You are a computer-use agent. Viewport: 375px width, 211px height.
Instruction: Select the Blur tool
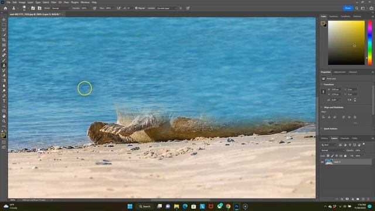4,86
